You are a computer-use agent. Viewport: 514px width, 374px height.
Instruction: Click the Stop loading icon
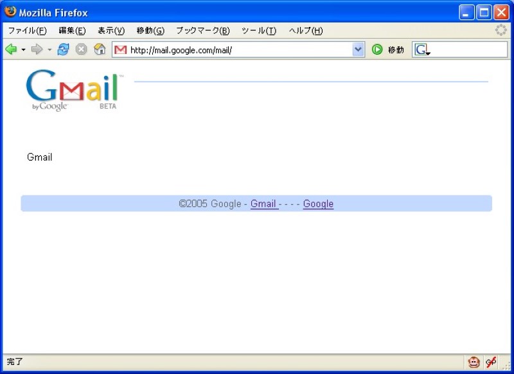coord(82,49)
